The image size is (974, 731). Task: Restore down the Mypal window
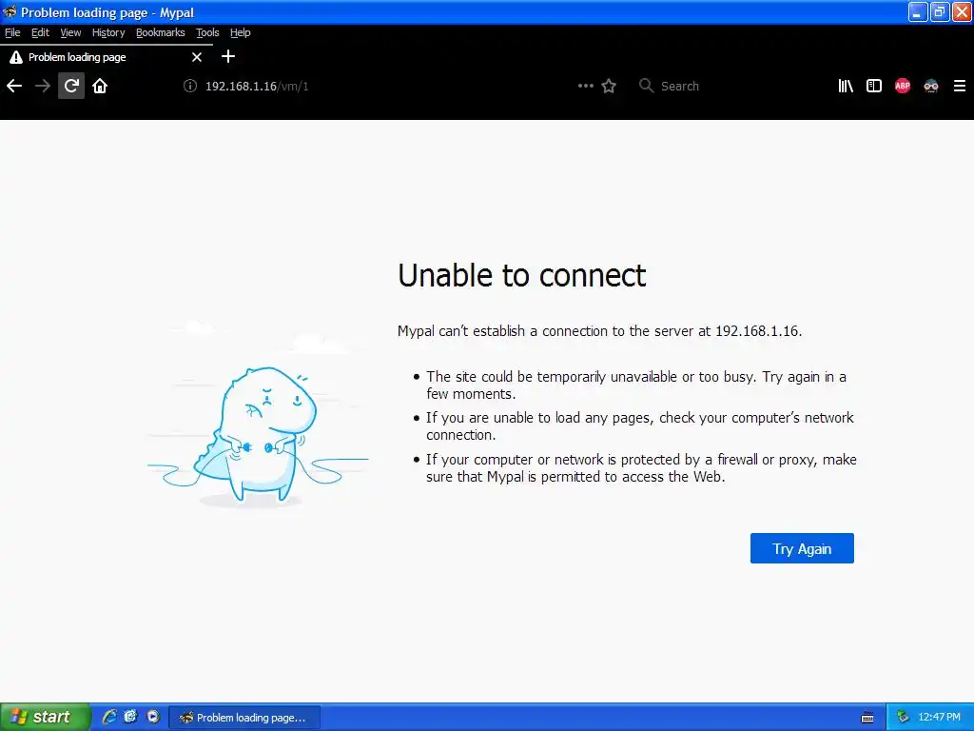[x=940, y=11]
